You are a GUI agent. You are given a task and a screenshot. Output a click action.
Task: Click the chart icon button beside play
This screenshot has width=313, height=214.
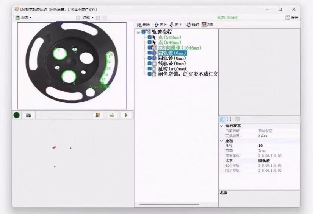tap(112, 115)
